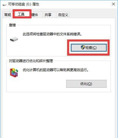Click the gray drive icon under 查错
Image resolution: width=118 pixels, height=138 pixels.
click(x=14, y=39)
